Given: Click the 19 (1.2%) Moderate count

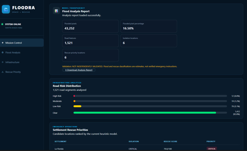Looking at the screenshot, I should pyautogui.click(x=235, y=101).
